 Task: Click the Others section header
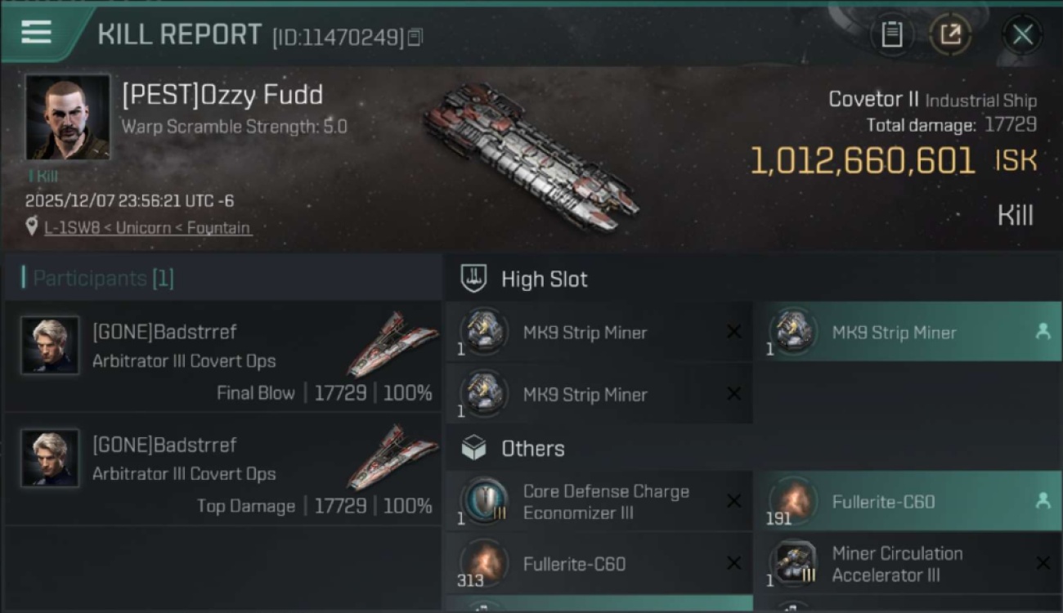point(532,449)
